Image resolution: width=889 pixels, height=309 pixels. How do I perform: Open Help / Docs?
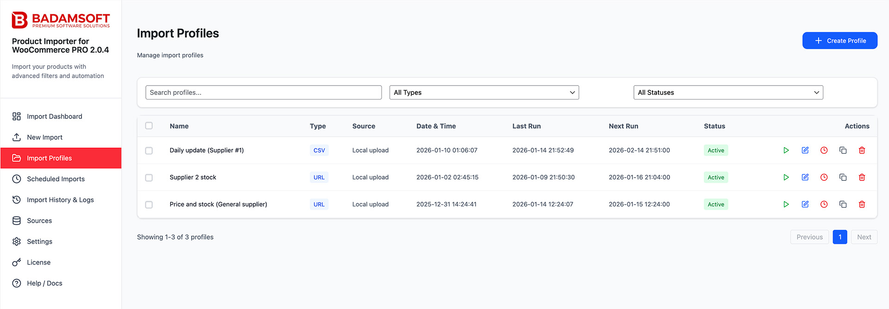tap(61, 283)
